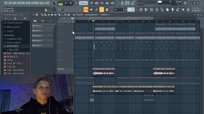Screen dimensions: 204x114
Task: Open the ADD menu
Action: (x=15, y=3)
